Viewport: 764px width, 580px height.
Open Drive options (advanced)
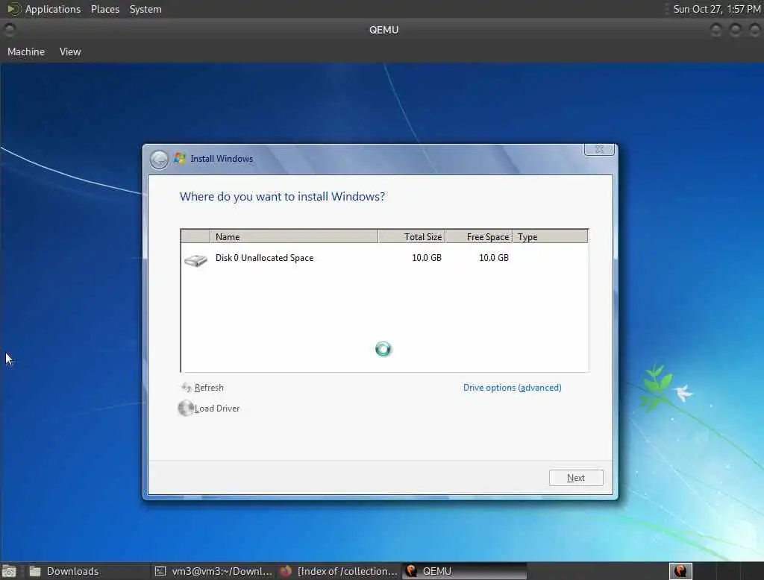512,388
